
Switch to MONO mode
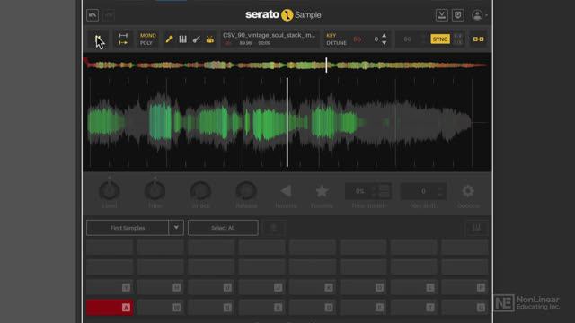pos(147,36)
